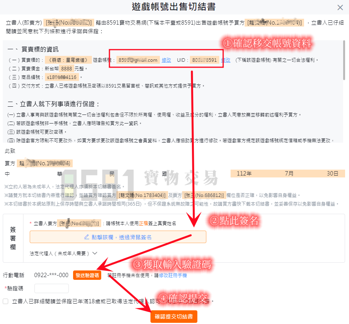
Task: Submit with 確認提交切結書 button
Action: 174,317
